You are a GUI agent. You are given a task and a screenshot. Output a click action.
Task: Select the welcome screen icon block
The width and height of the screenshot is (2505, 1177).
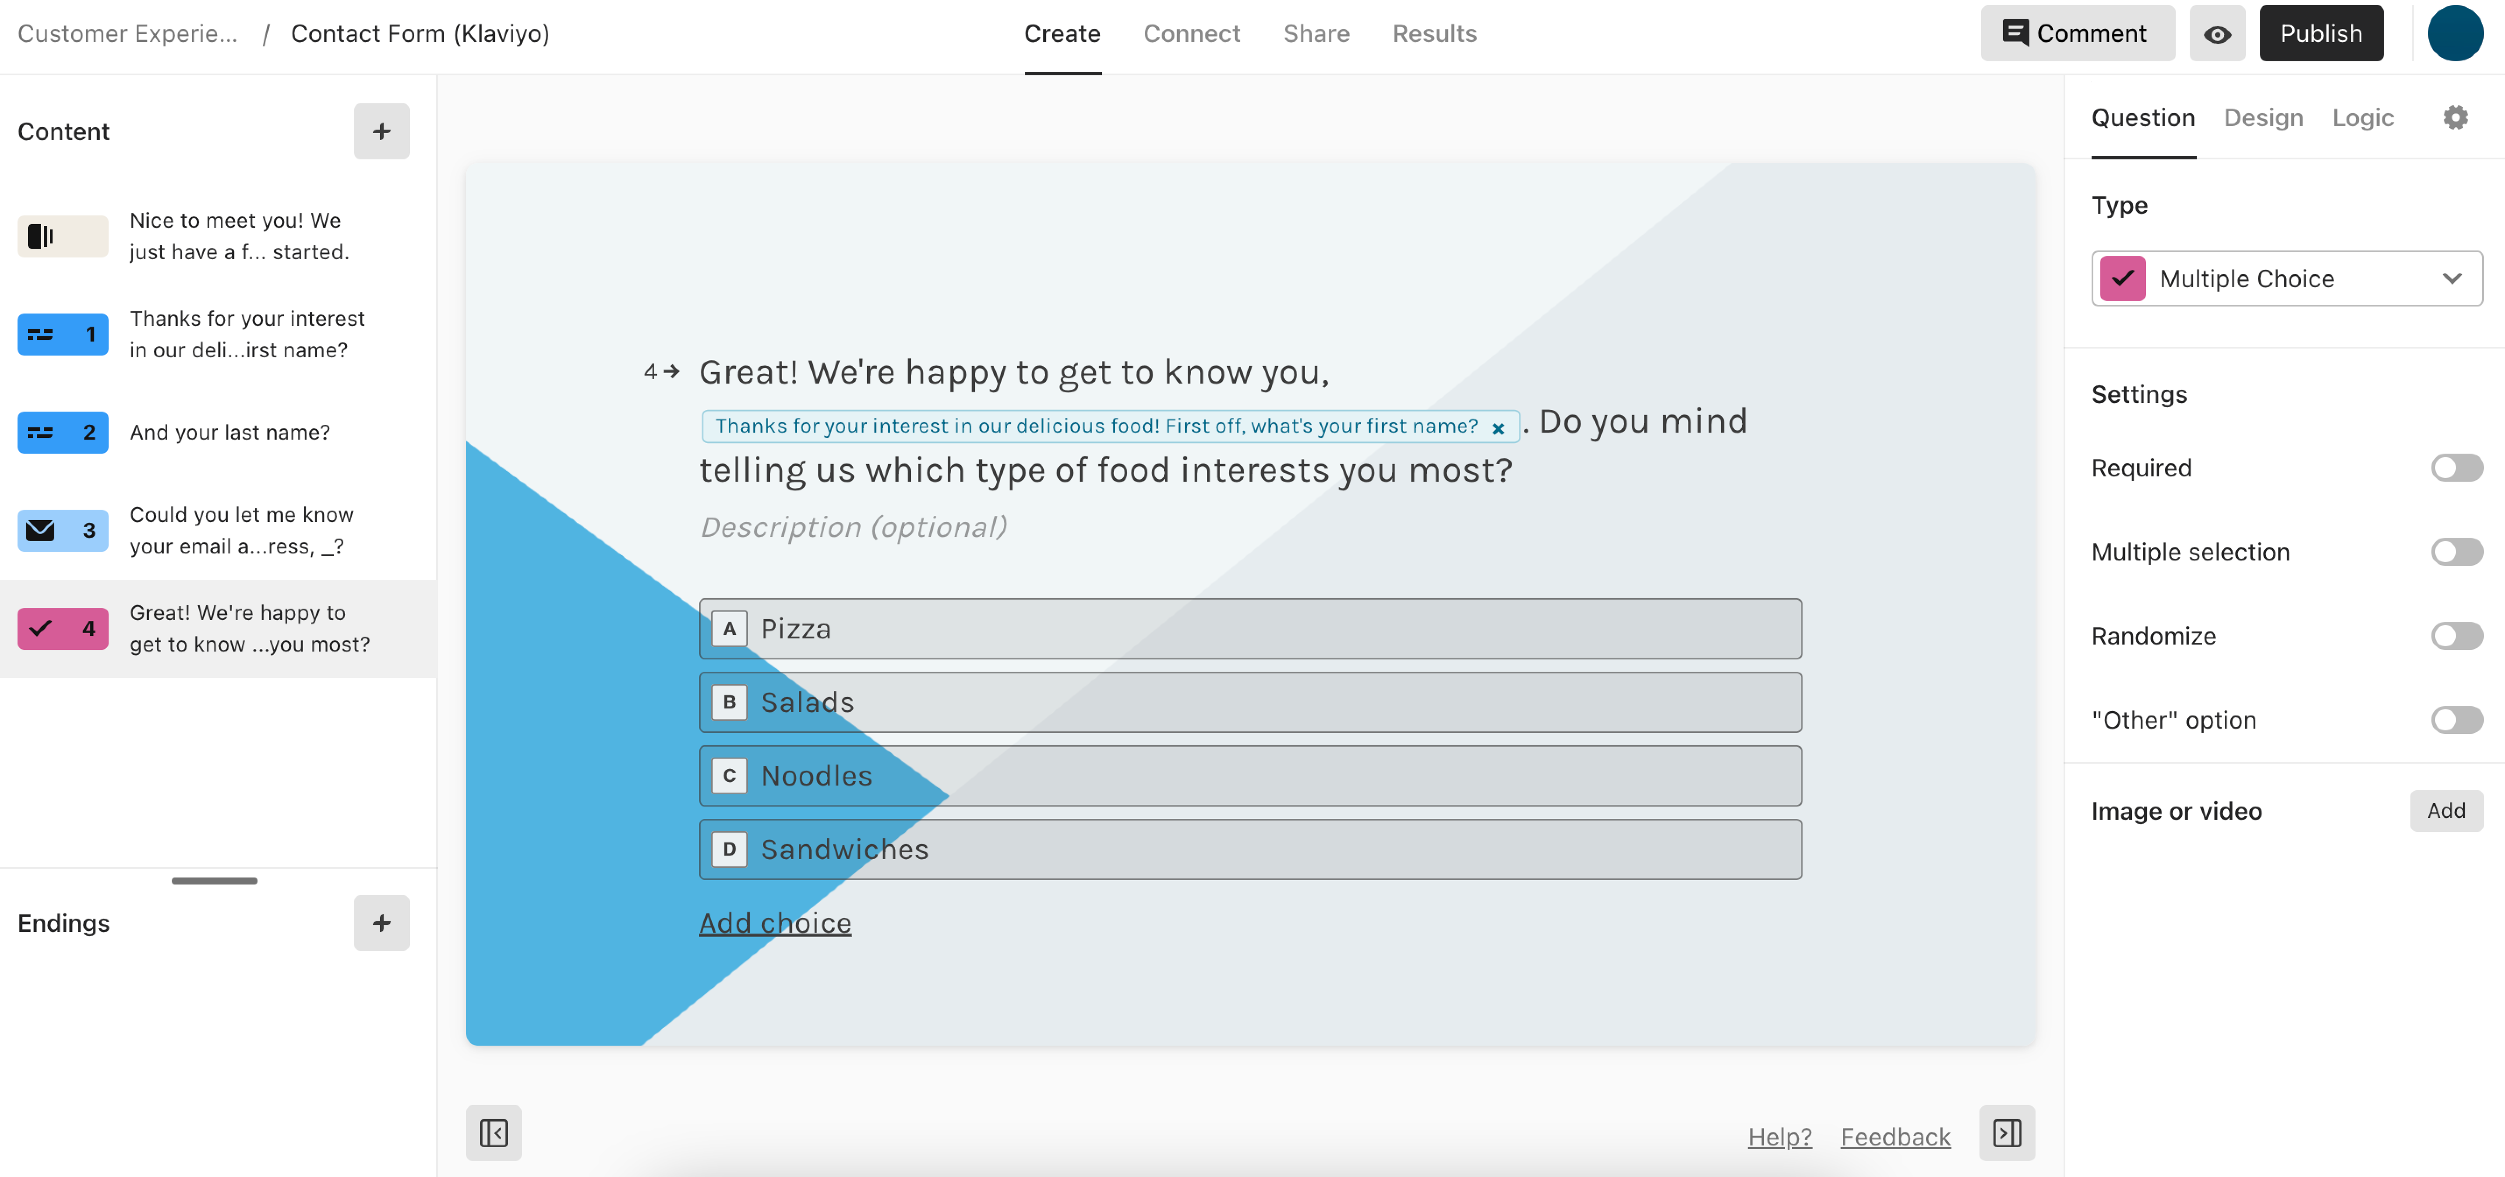pos(63,236)
